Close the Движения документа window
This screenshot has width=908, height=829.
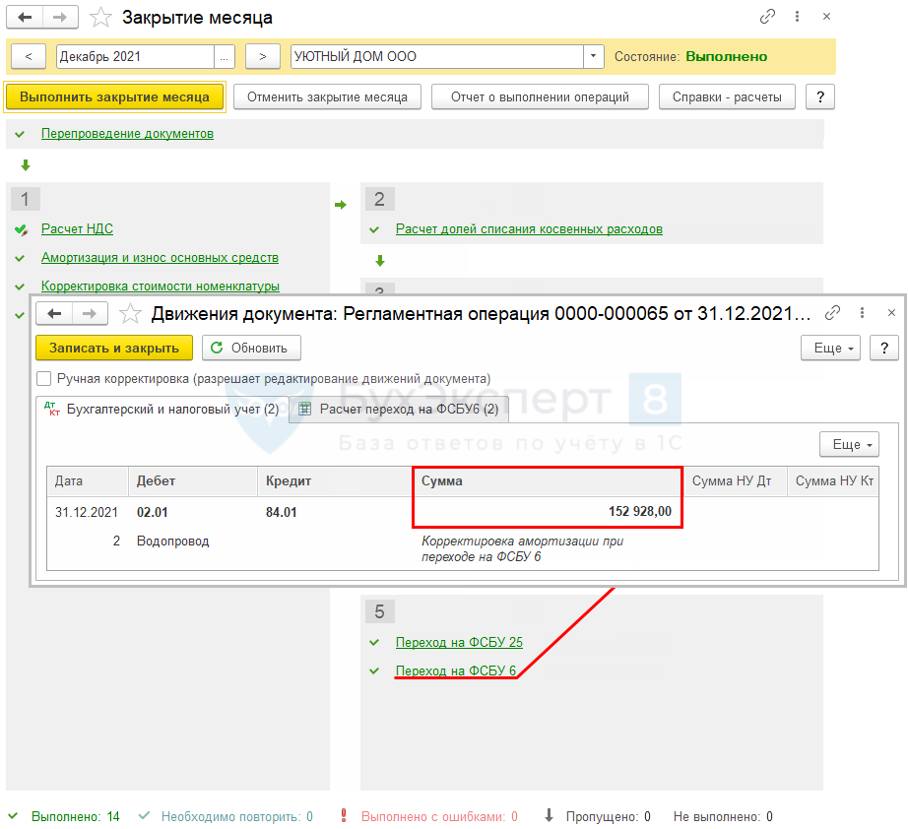(891, 313)
